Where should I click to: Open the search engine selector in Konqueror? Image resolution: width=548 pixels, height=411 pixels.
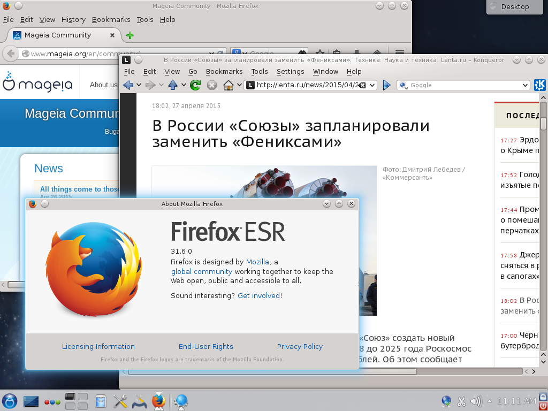404,85
